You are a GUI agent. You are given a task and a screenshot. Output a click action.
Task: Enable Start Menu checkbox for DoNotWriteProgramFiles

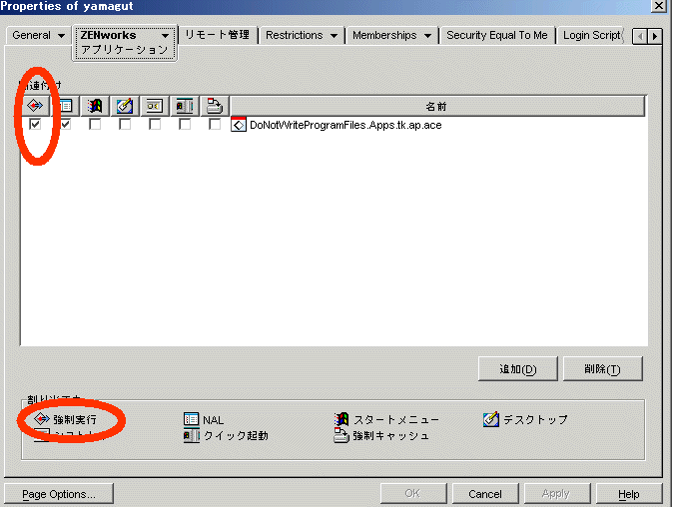95,125
